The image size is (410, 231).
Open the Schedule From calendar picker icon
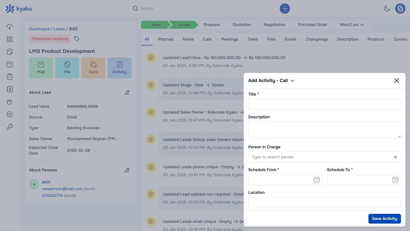[316, 180]
